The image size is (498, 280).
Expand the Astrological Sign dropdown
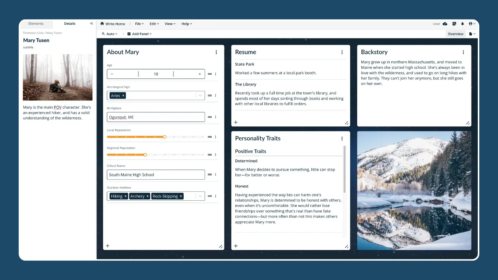point(200,96)
